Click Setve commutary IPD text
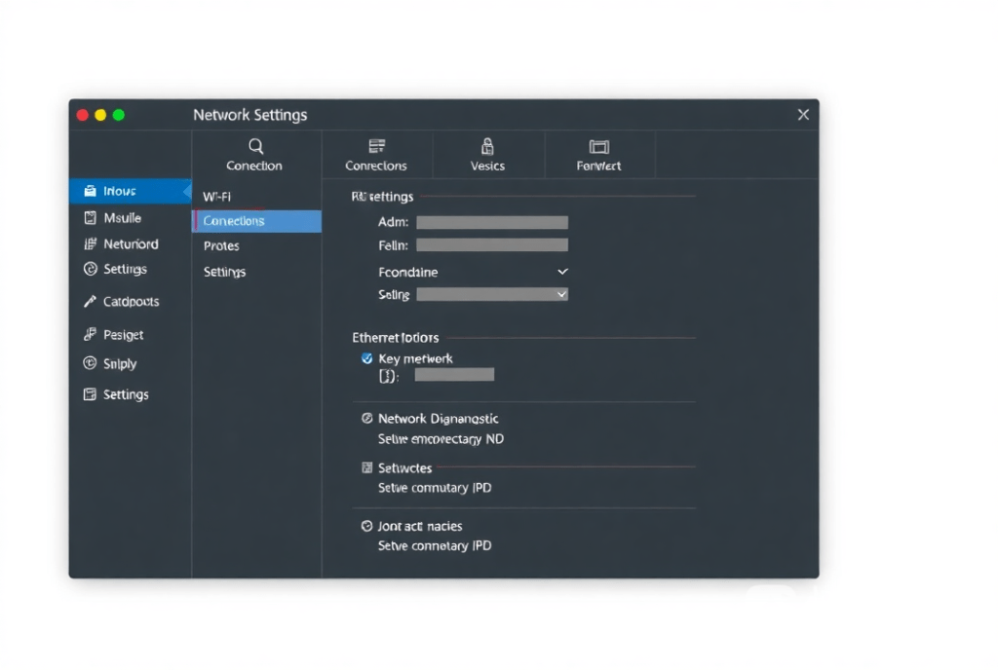Image resolution: width=998 pixels, height=670 pixels. point(435,488)
